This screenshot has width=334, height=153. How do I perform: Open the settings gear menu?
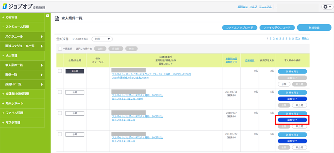[x=326, y=7]
